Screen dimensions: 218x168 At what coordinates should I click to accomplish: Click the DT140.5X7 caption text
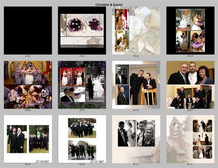tap(42, 162)
